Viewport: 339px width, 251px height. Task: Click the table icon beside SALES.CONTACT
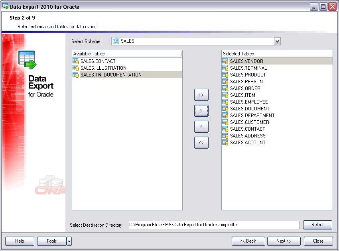225,129
